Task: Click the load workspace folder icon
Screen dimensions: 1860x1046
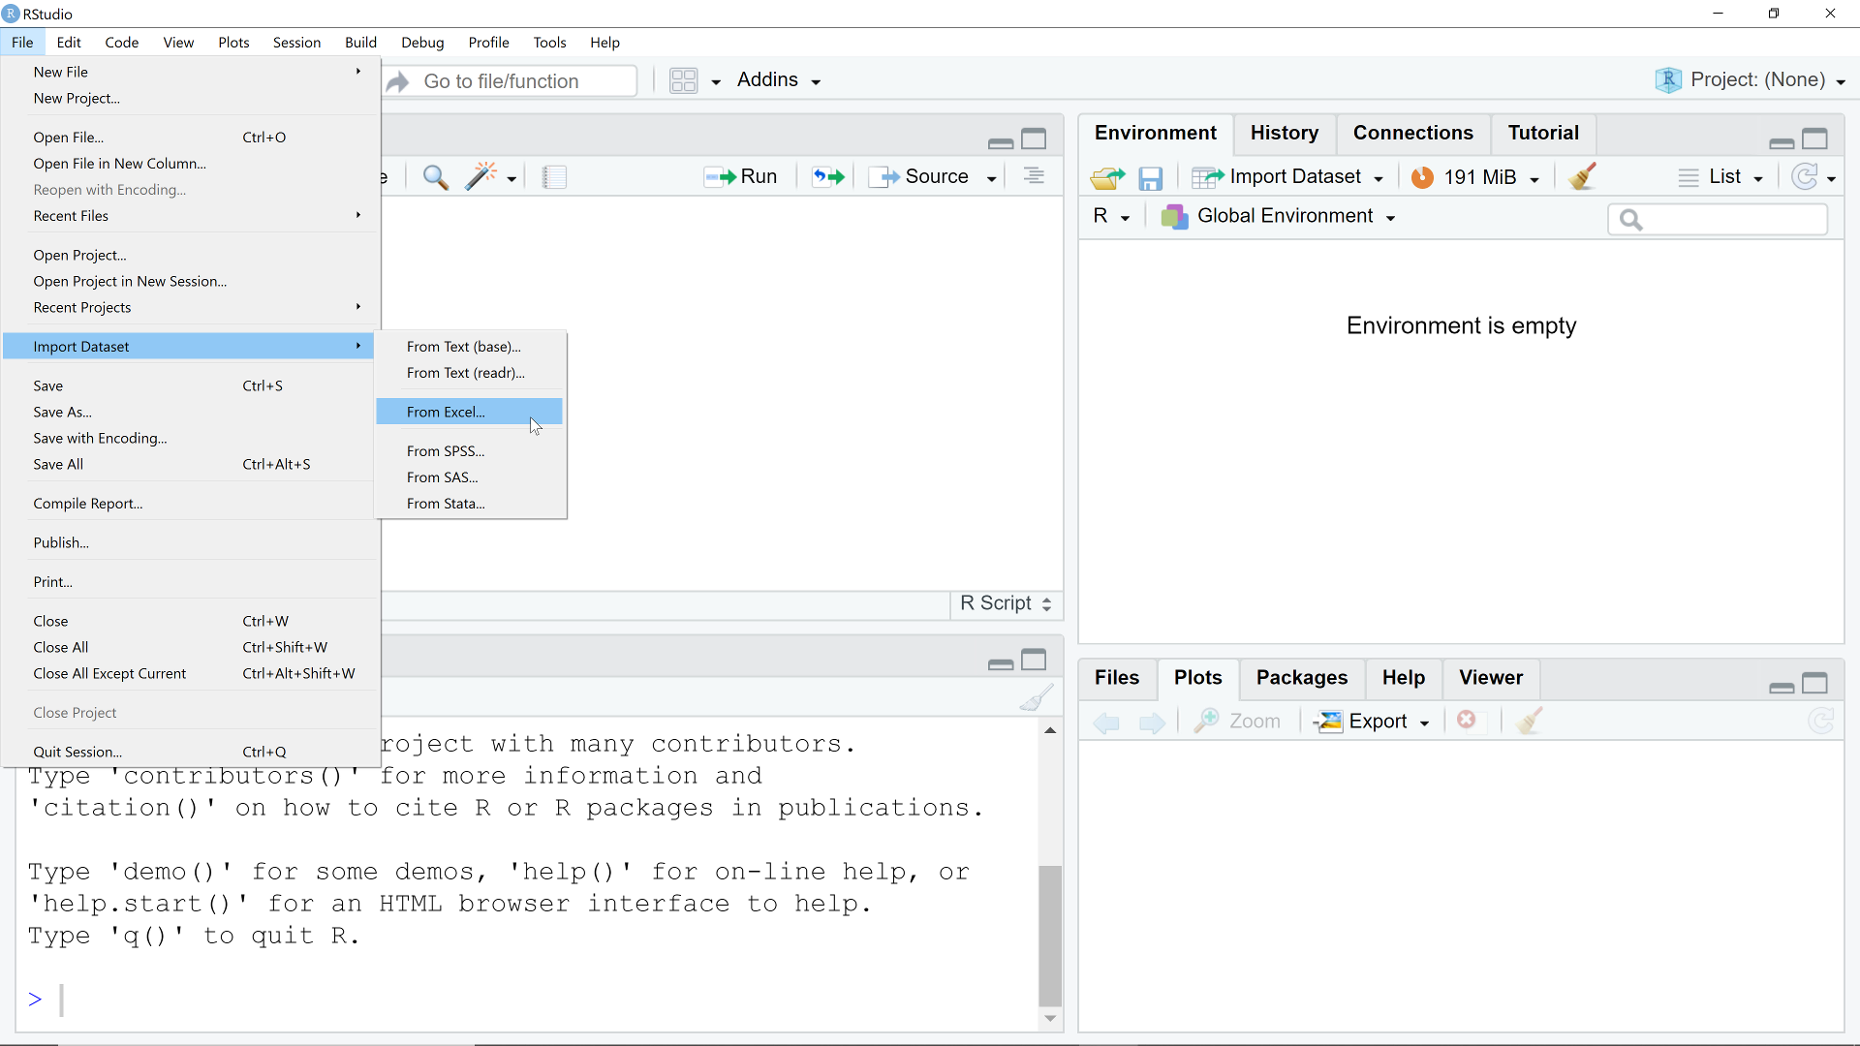Action: pos(1106,178)
